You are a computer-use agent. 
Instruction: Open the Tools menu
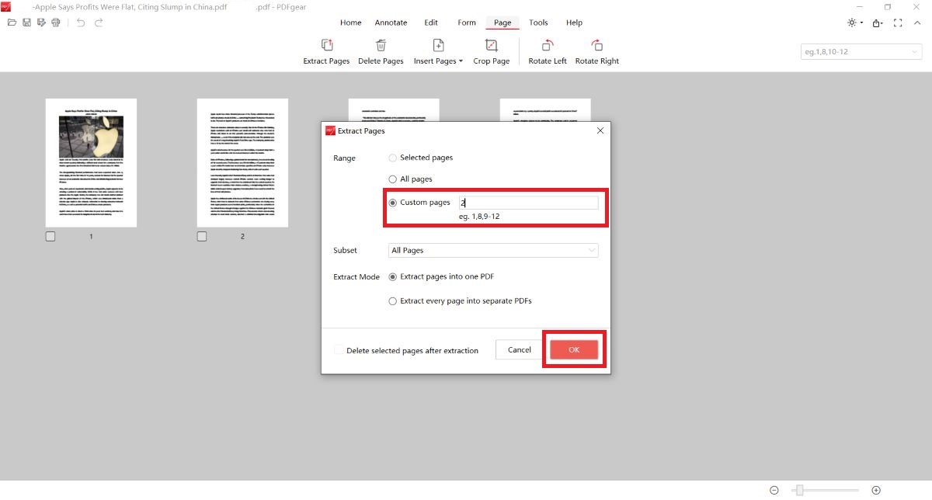[538, 23]
